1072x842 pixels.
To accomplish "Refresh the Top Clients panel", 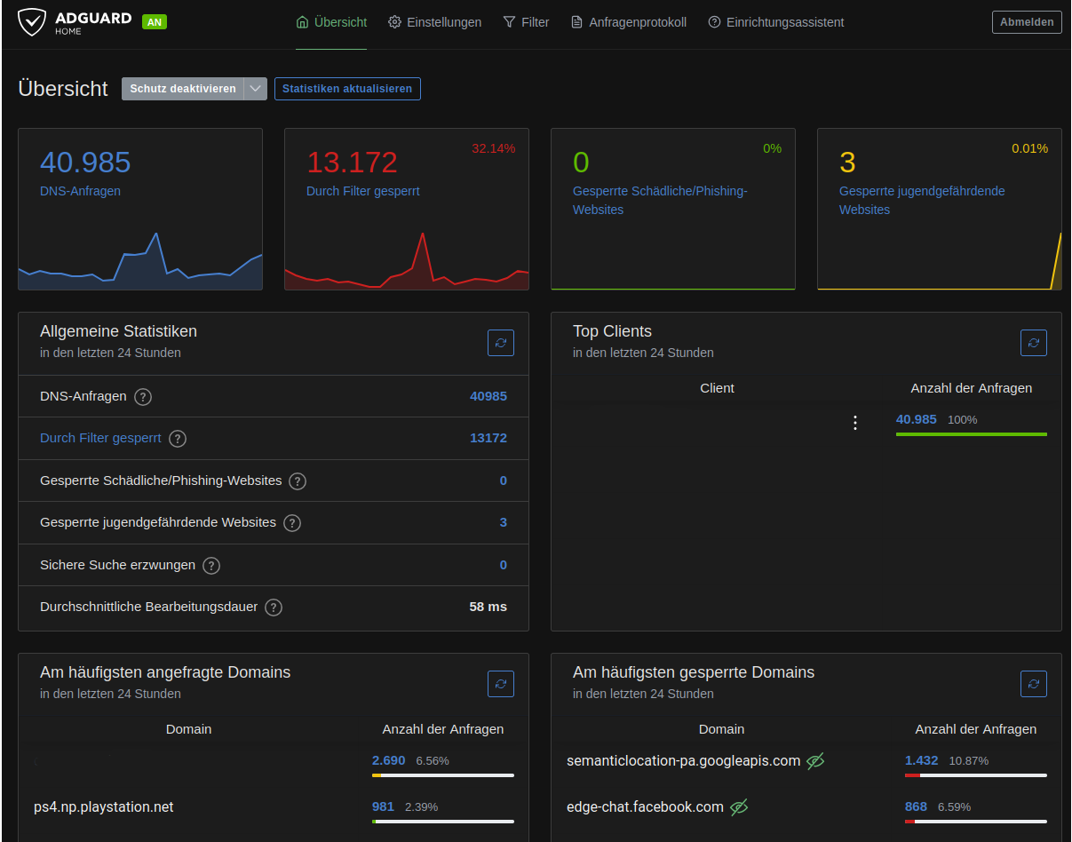I will 1033,343.
